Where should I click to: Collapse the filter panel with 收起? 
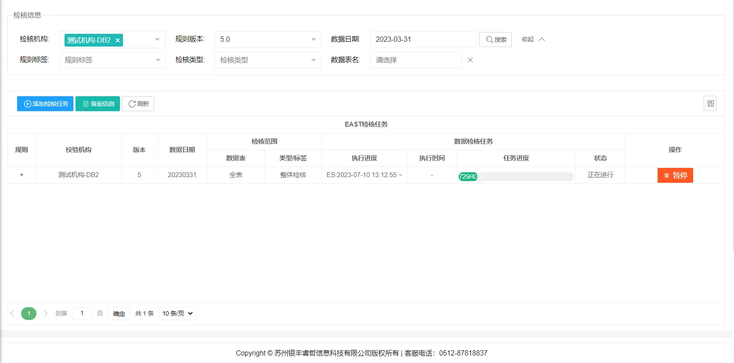(533, 40)
